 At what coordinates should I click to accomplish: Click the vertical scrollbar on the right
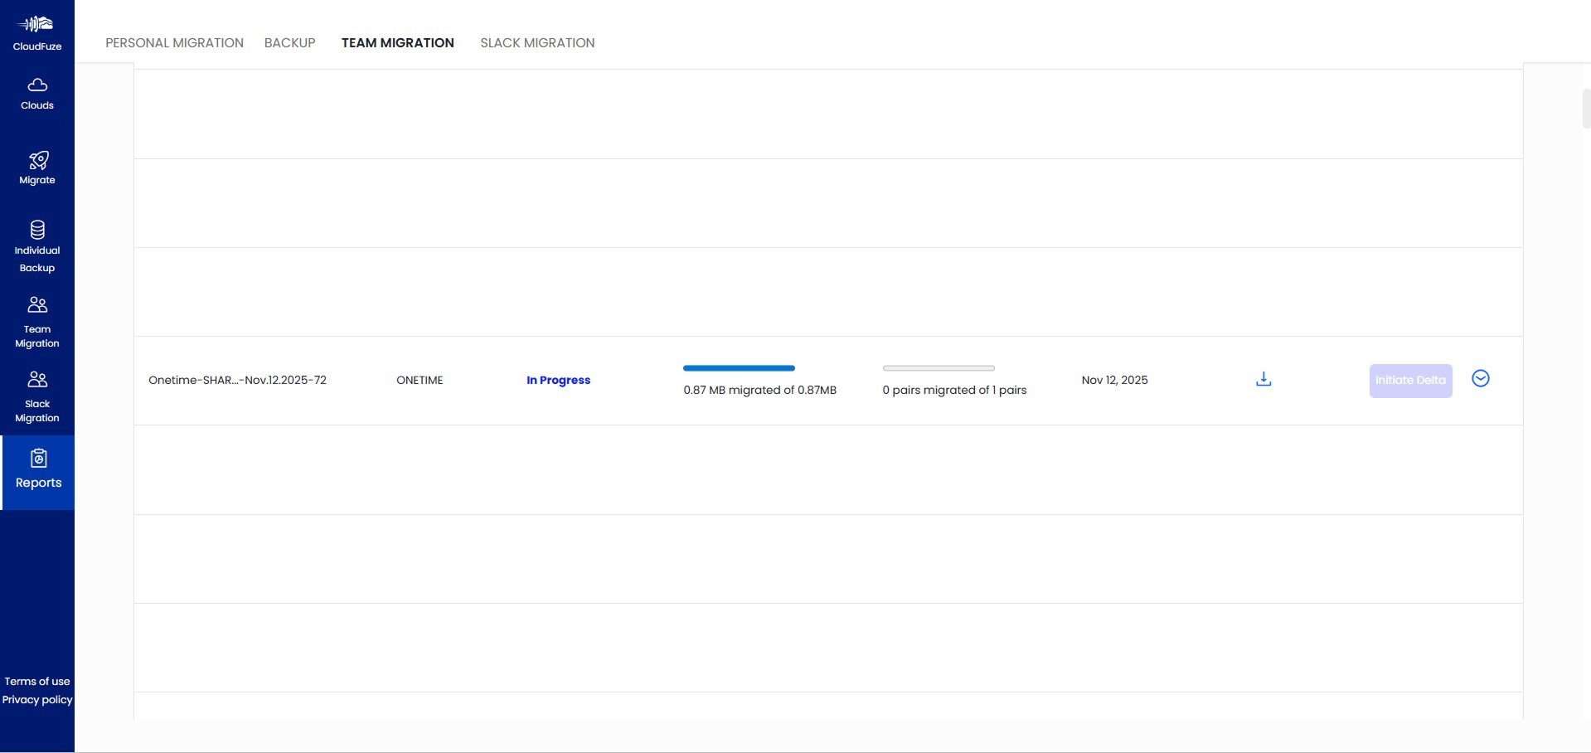[1584, 108]
